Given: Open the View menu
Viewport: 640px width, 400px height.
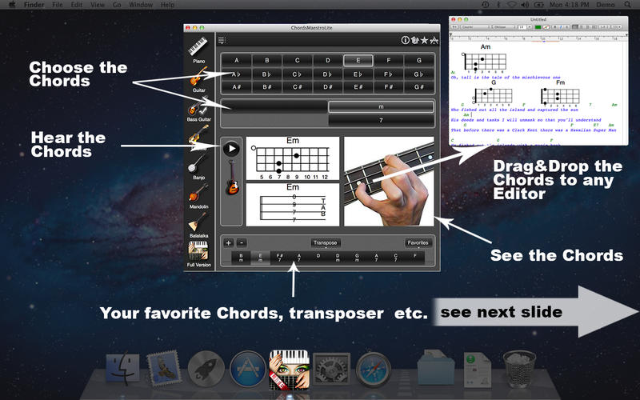Looking at the screenshot, I should (98, 5).
